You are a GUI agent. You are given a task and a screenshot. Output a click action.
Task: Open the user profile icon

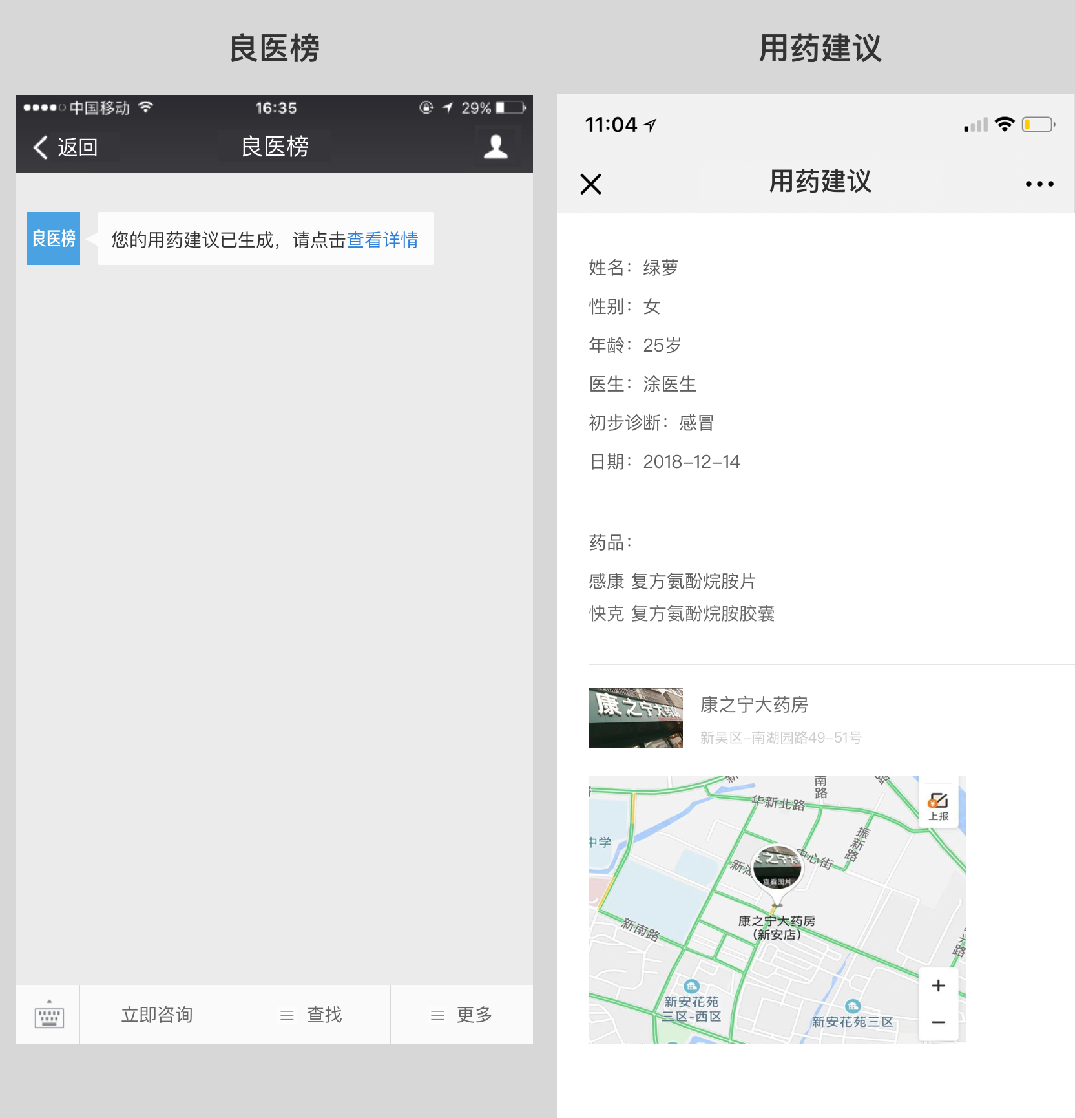496,147
